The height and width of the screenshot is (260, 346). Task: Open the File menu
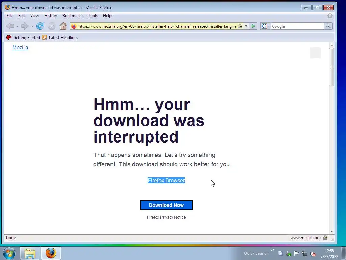(10, 16)
